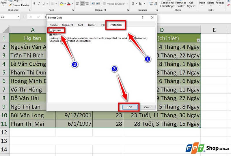Open Font Color dropdown arrow
The width and height of the screenshot is (231, 156).
point(72,3)
